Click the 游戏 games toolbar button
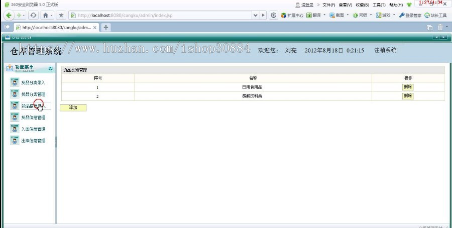The image size is (452, 228). [383, 15]
